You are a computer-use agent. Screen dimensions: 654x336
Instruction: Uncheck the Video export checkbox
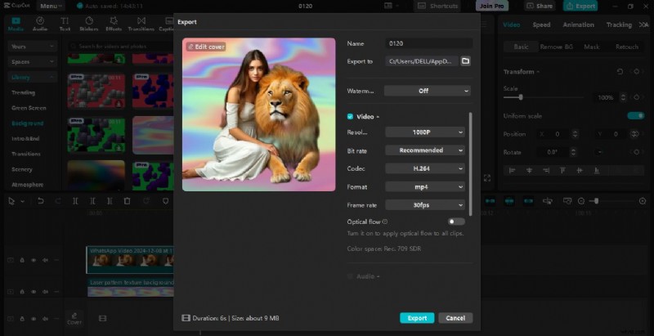pyautogui.click(x=351, y=117)
